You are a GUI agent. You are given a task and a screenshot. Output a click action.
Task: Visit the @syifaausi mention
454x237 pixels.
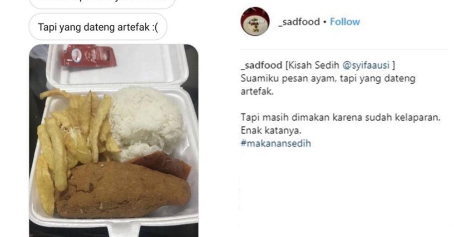click(366, 65)
